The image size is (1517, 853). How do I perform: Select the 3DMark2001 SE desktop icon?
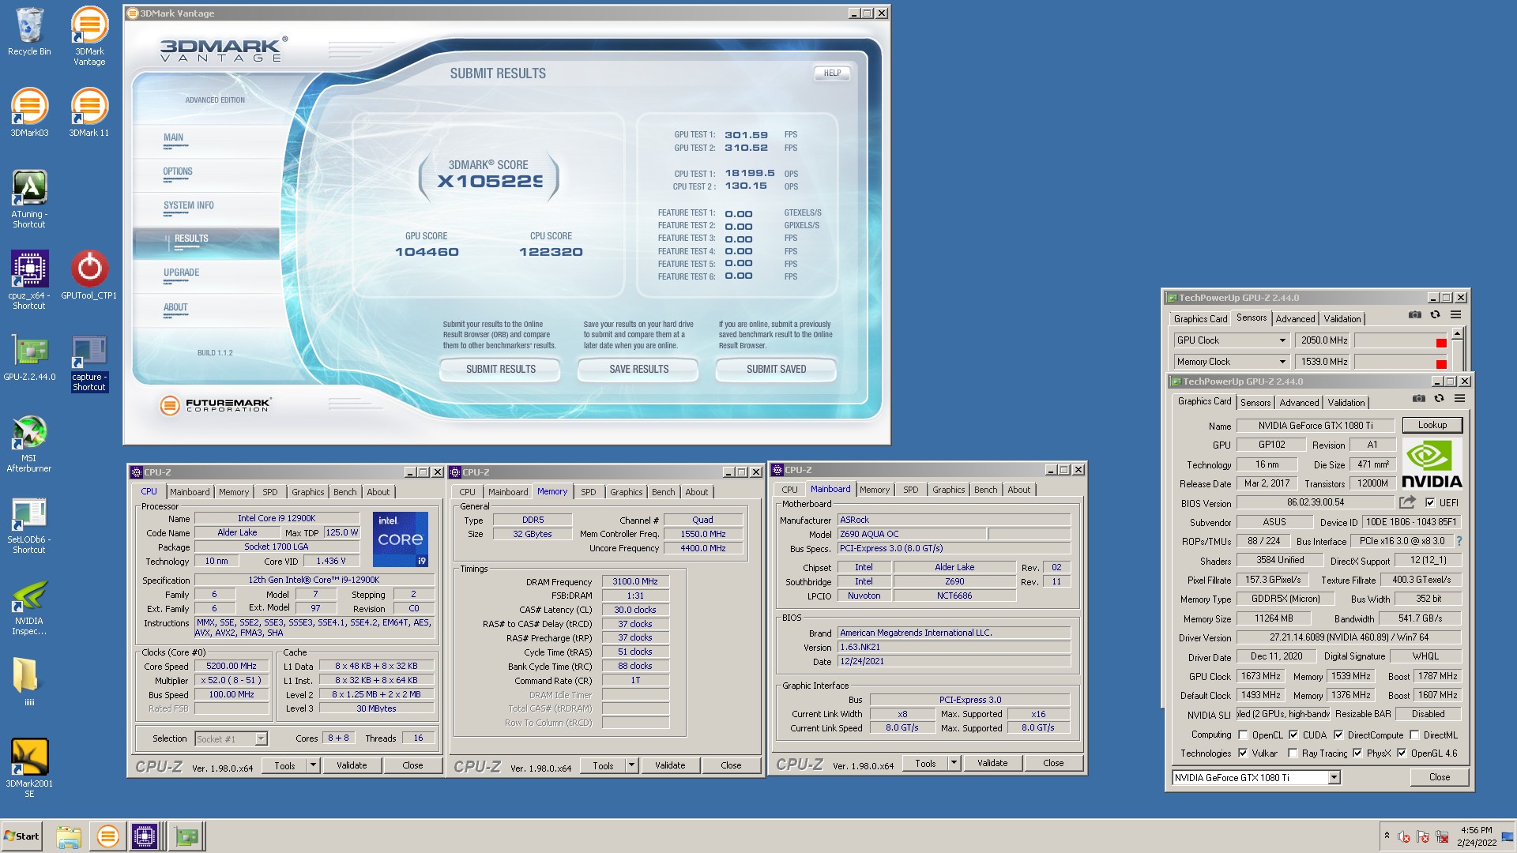tap(29, 768)
